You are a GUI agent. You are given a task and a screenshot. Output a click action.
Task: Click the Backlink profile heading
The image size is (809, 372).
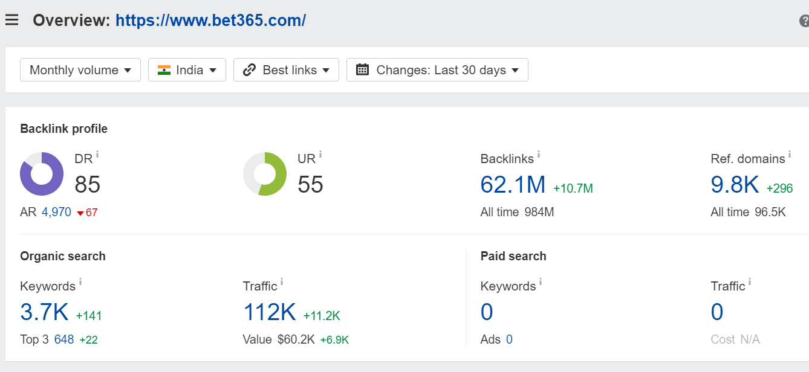pyautogui.click(x=64, y=129)
